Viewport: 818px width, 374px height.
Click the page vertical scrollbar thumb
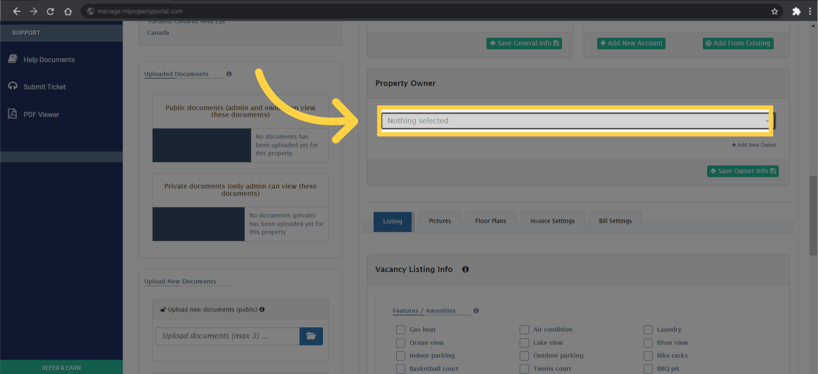click(813, 215)
